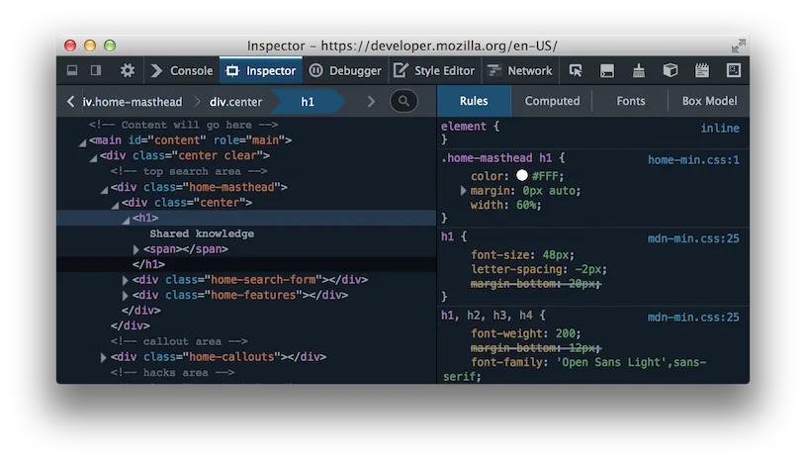Screen dimensions: 806x462
Task: Collapse the h1 node arrow
Action: 126,221
